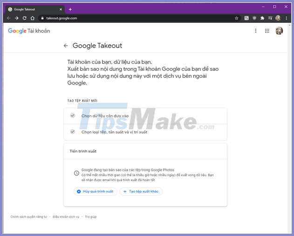Click the page vertical scrollbar
This screenshot has width=294, height=236.
[x=289, y=128]
